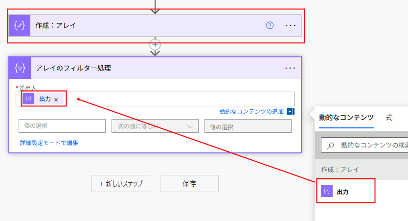Click the search magnifier icon in dynamic content
Screen dimensions: 408x221
pos(330,146)
